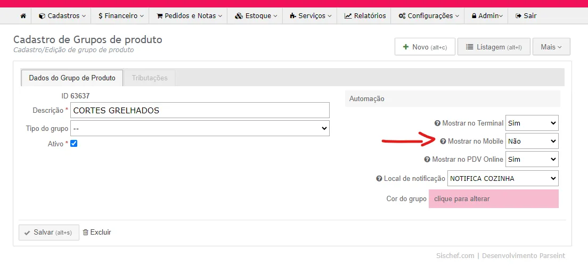This screenshot has height=274, width=588.
Task: Open the Serviços menu
Action: 311,16
